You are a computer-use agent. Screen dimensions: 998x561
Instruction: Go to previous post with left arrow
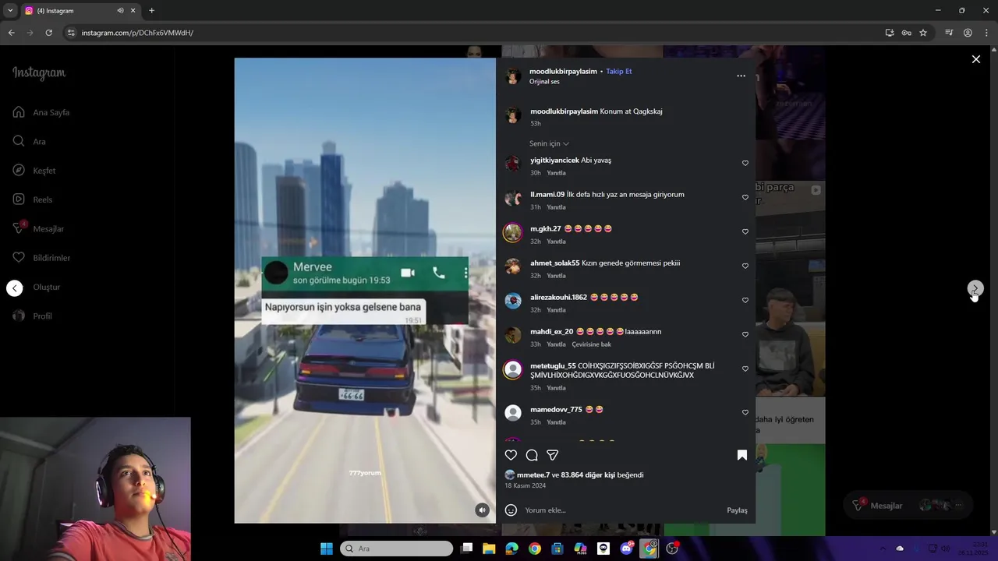15,288
